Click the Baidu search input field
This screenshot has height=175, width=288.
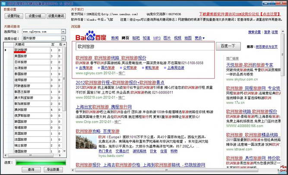145,47
